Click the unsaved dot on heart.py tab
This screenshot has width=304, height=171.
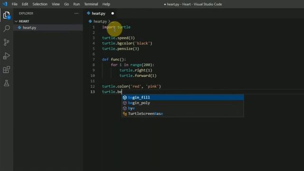coord(113,13)
